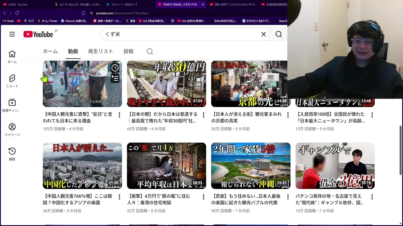Image resolution: width=403 pixels, height=226 pixels.
Task: Close the TOMO'S TRAVEL browser tab
Action: point(203,4)
